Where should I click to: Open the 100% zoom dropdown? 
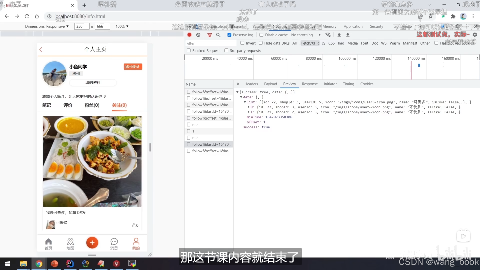click(122, 26)
